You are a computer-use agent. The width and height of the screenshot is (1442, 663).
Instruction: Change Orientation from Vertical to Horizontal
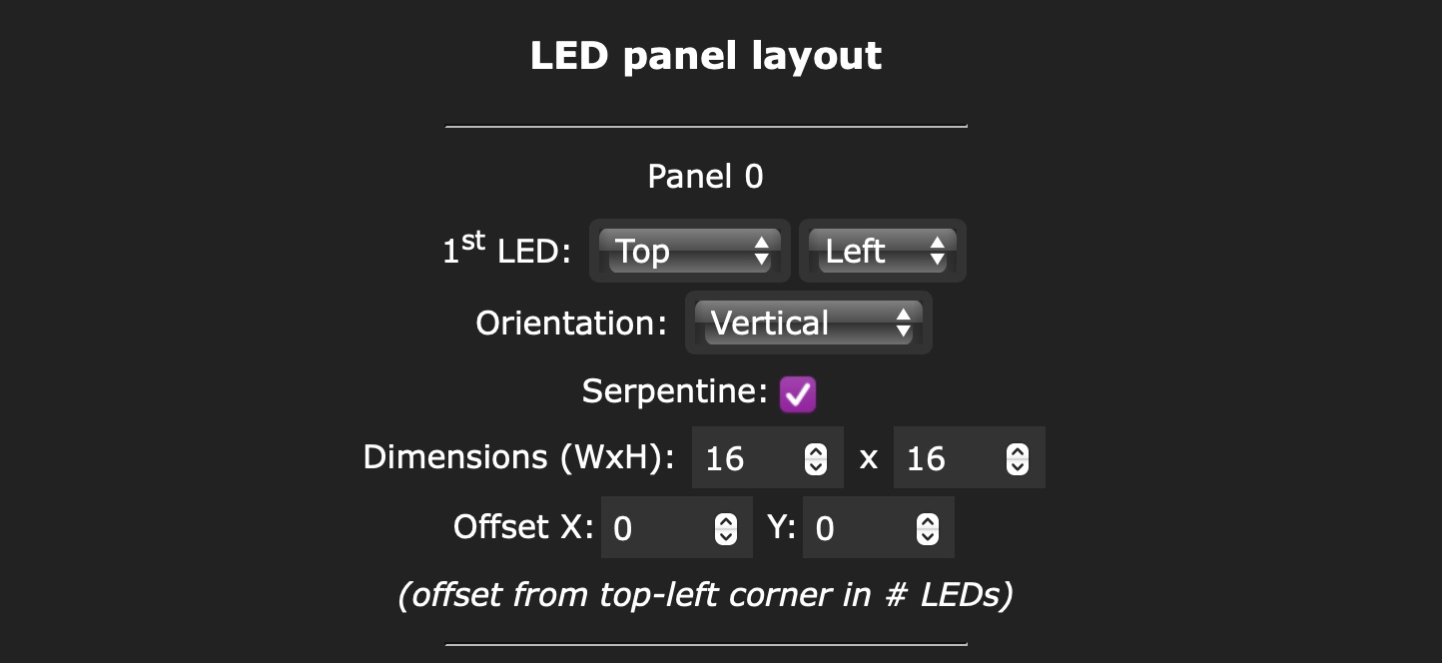pyautogui.click(x=808, y=323)
